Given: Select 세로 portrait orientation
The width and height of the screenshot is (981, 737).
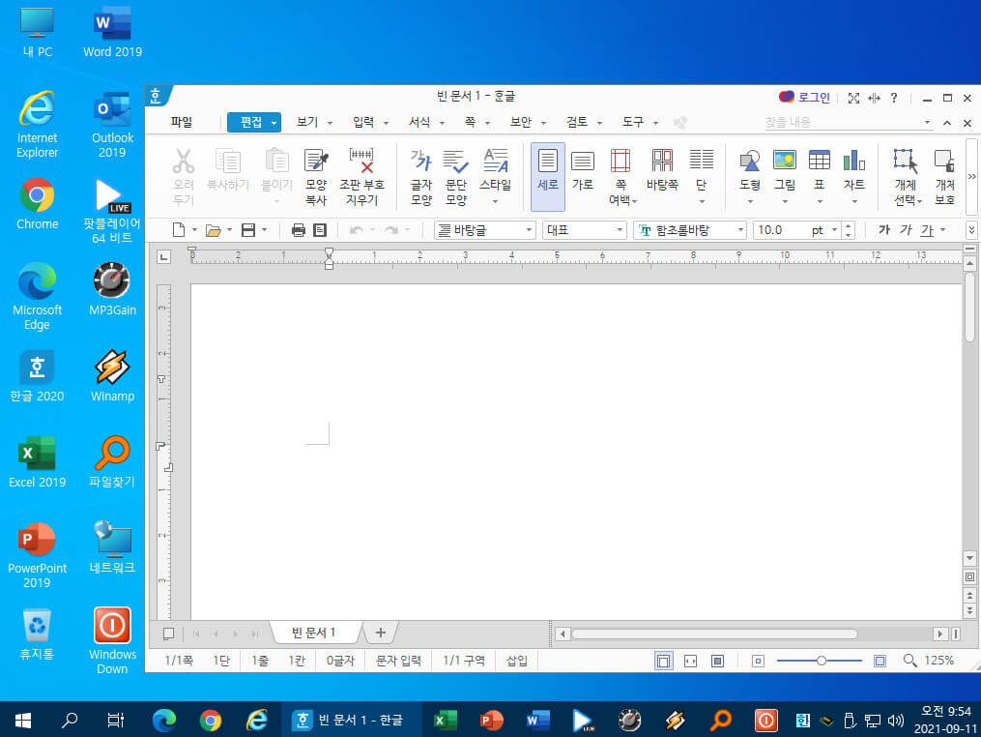Looking at the screenshot, I should [547, 176].
